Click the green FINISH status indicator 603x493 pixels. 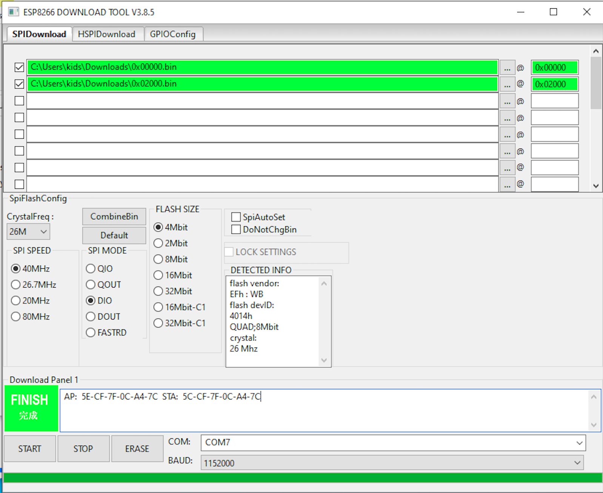click(x=31, y=409)
